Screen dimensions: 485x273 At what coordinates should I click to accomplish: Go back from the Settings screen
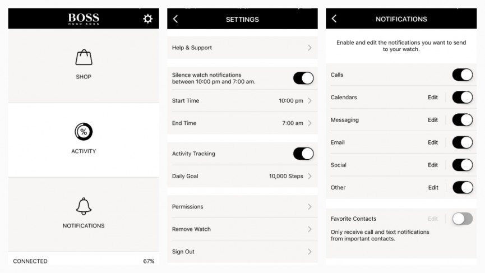click(x=175, y=19)
